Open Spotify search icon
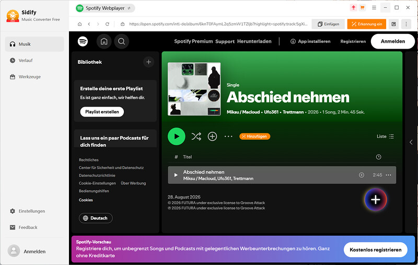418x265 pixels. coord(122,41)
